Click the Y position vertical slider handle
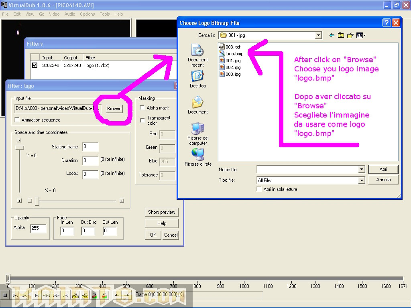 (x=19, y=148)
